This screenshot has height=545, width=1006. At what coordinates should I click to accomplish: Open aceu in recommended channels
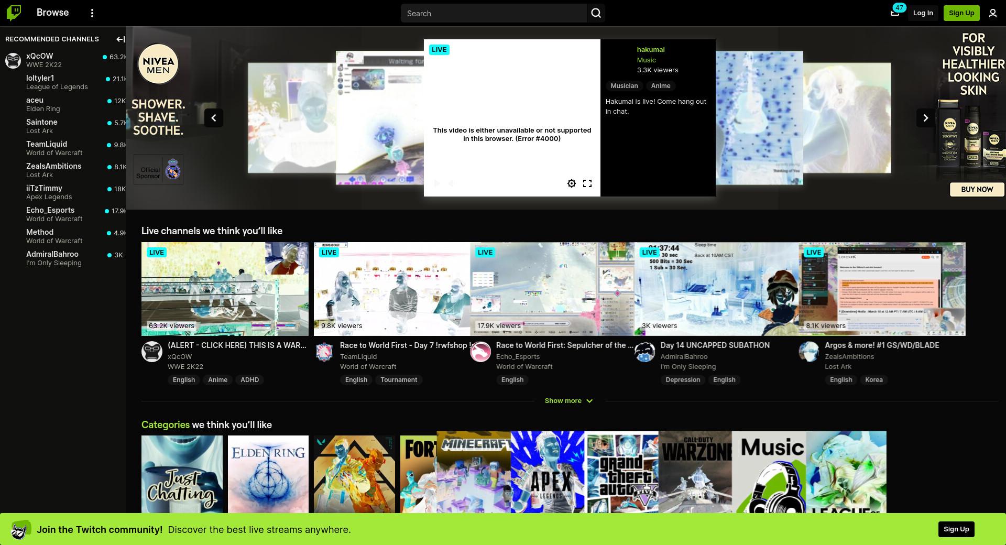[63, 104]
